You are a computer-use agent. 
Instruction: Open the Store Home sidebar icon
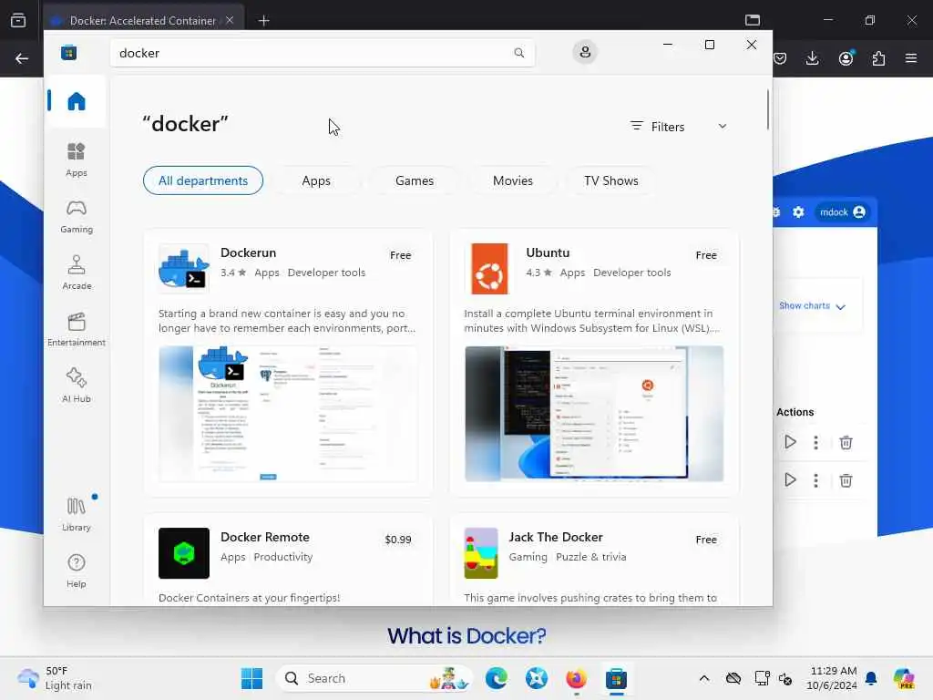(x=77, y=101)
